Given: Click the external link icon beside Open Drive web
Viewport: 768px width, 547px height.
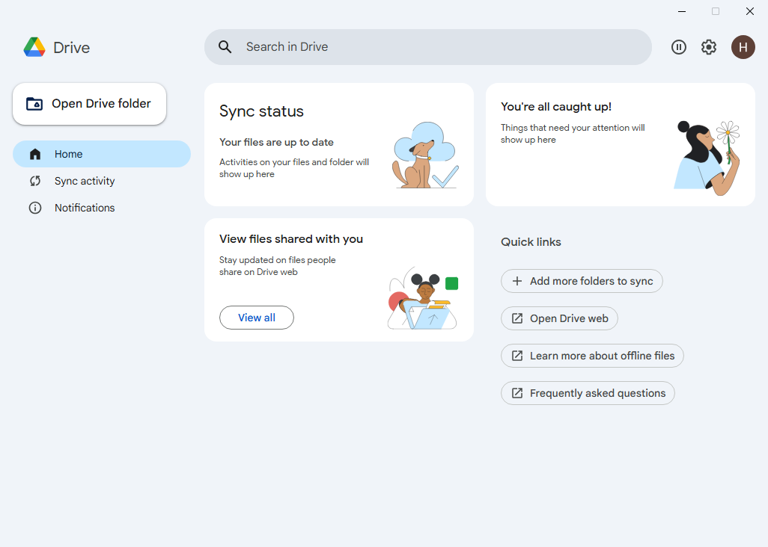Looking at the screenshot, I should click(x=516, y=318).
